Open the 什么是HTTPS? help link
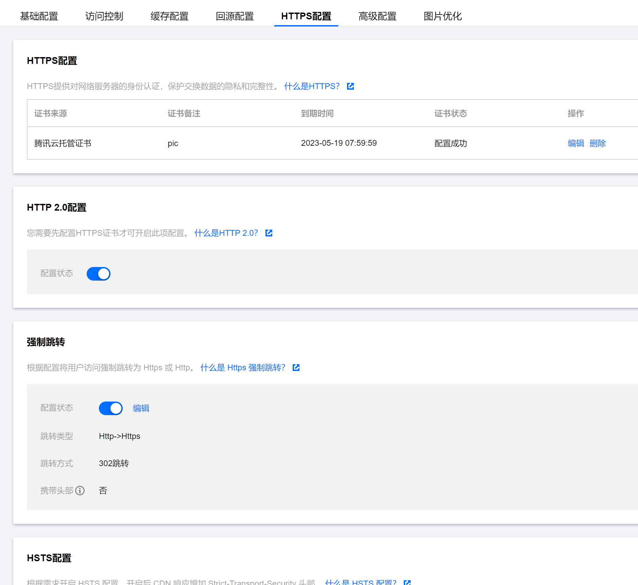Image resolution: width=638 pixels, height=585 pixels. (x=312, y=86)
